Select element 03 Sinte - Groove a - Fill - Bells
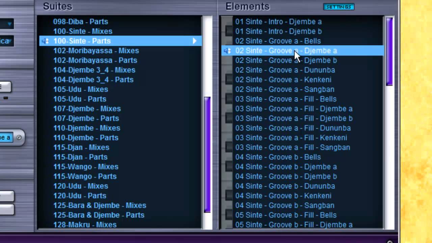The image size is (432, 243). click(x=286, y=99)
